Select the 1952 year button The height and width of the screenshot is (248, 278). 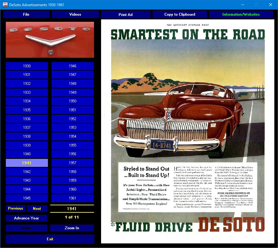pyautogui.click(x=72, y=119)
